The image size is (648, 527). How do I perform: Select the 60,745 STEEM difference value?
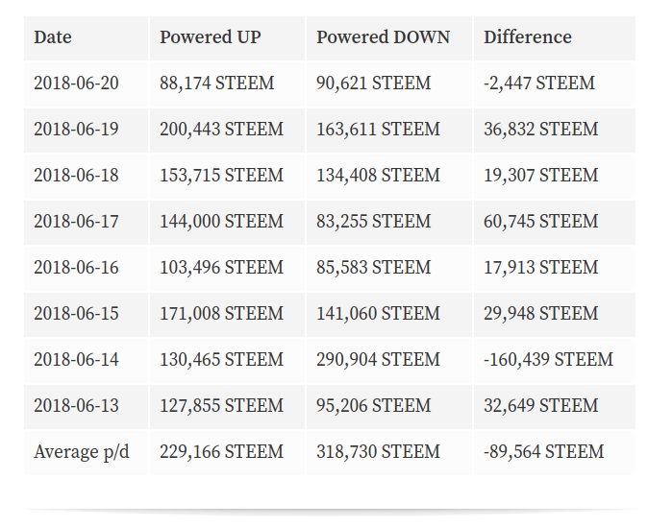(540, 222)
